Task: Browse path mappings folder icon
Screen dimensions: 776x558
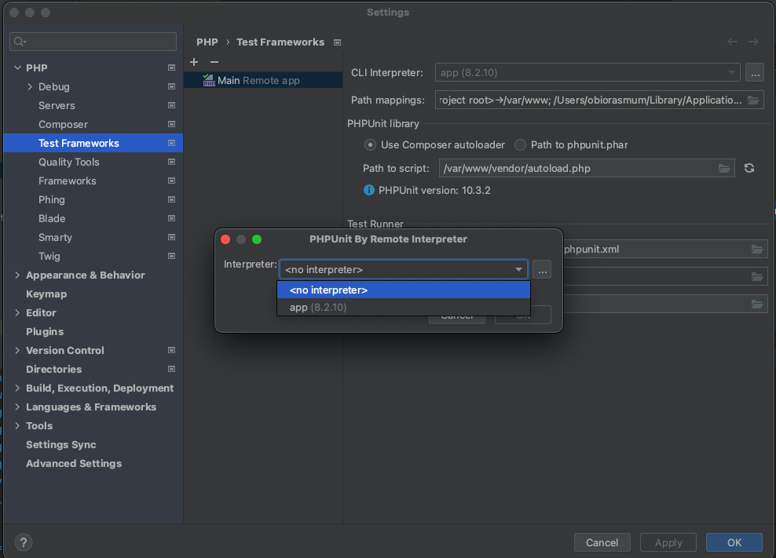Action: pyautogui.click(x=753, y=100)
